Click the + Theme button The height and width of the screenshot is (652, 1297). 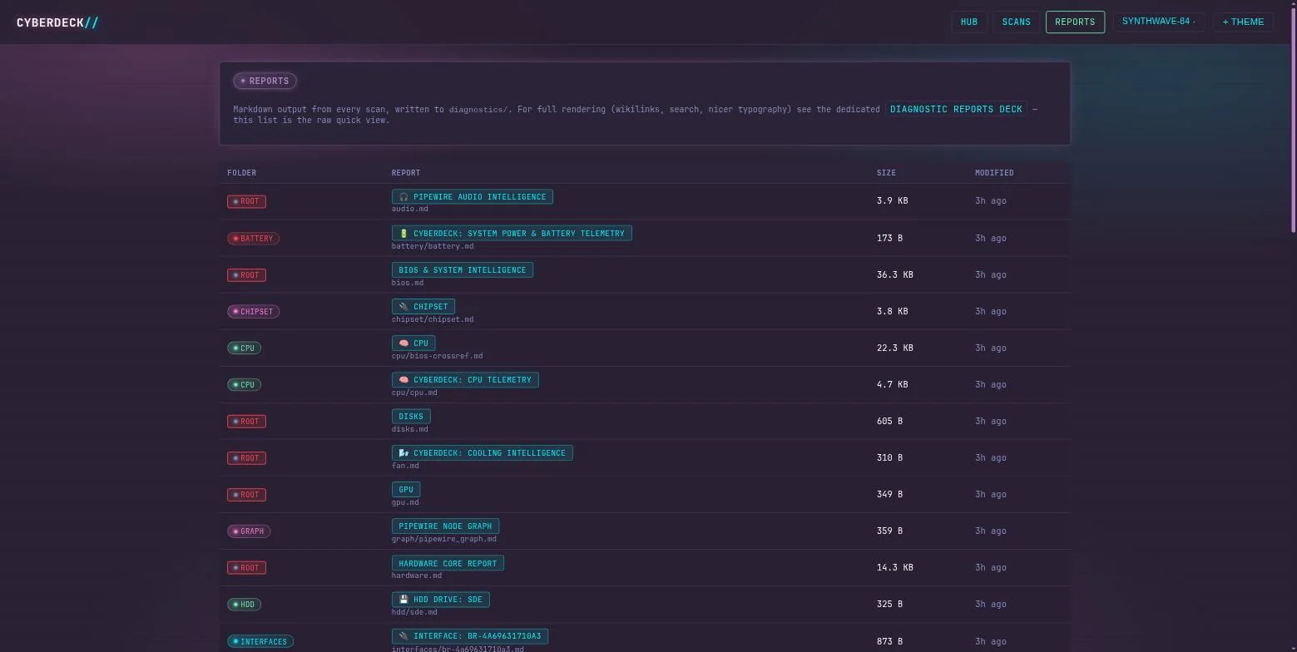1243,22
